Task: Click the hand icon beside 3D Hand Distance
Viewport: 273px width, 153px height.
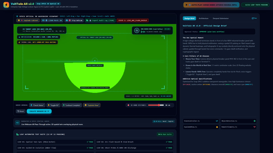Action: (x=128, y=105)
